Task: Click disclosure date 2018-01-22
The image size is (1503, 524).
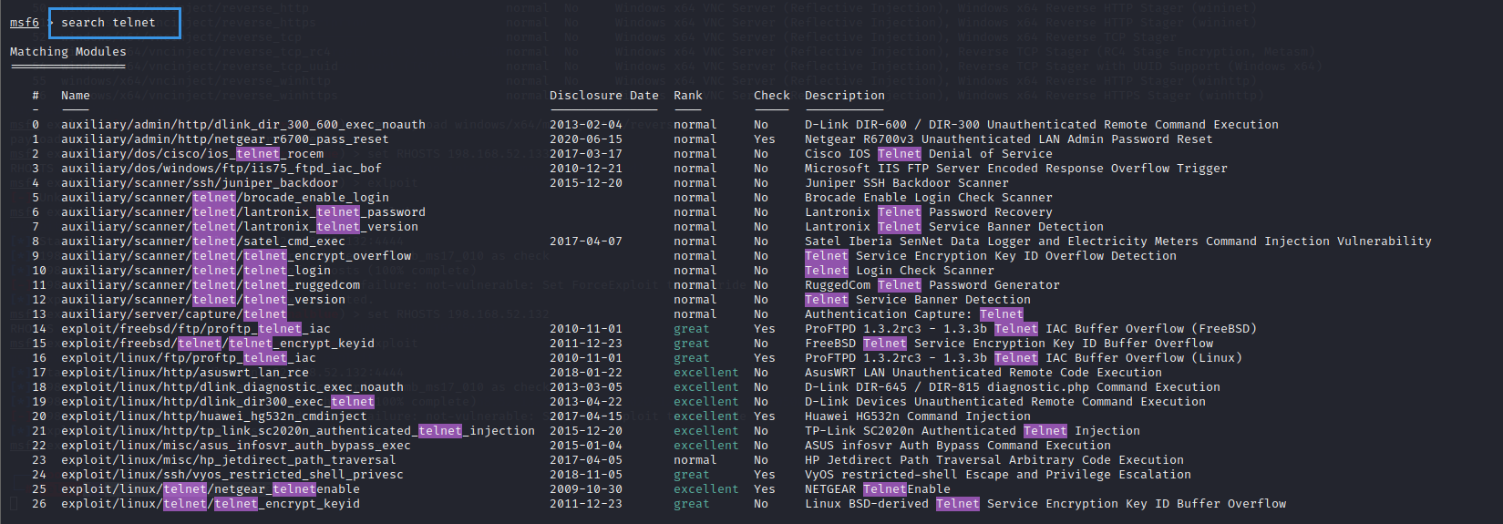Action: click(586, 373)
